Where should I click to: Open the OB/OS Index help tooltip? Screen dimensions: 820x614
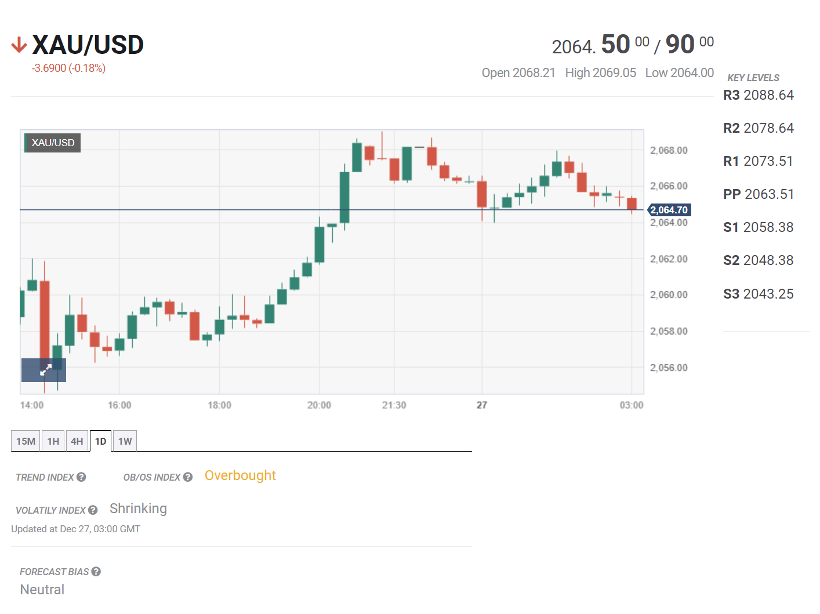coord(188,477)
